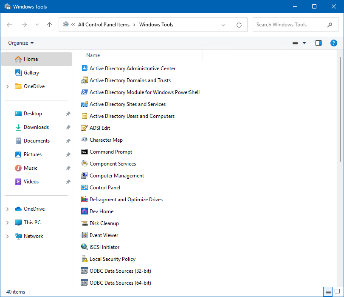Open the Command Prompt icon
The image size is (344, 297).
point(85,152)
